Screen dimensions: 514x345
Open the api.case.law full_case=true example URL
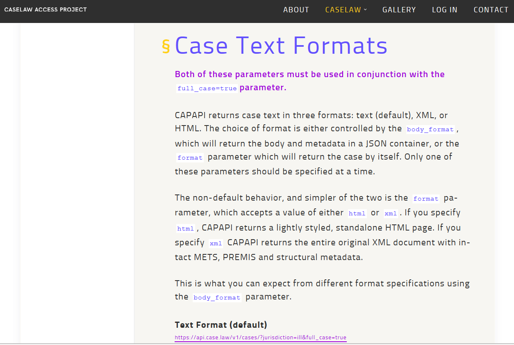[260, 338]
